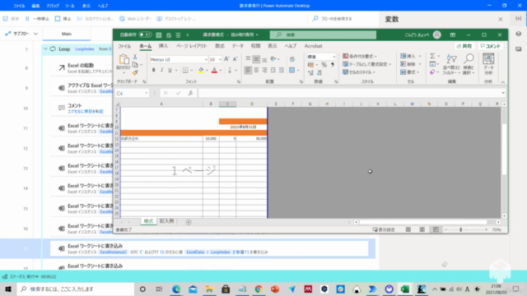Screen dimensions: 527x296
Task: Click the add new sheet plus button
Action: point(189,222)
